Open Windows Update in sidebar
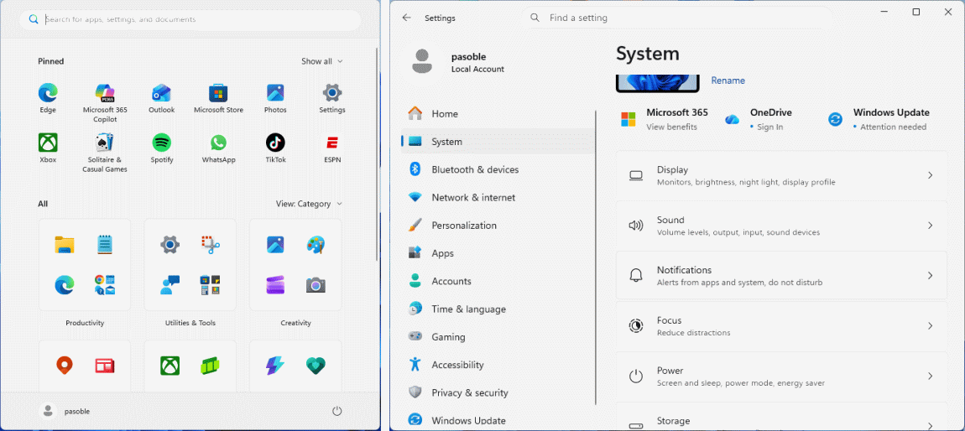Screen dimensions: 965x431 point(498,421)
